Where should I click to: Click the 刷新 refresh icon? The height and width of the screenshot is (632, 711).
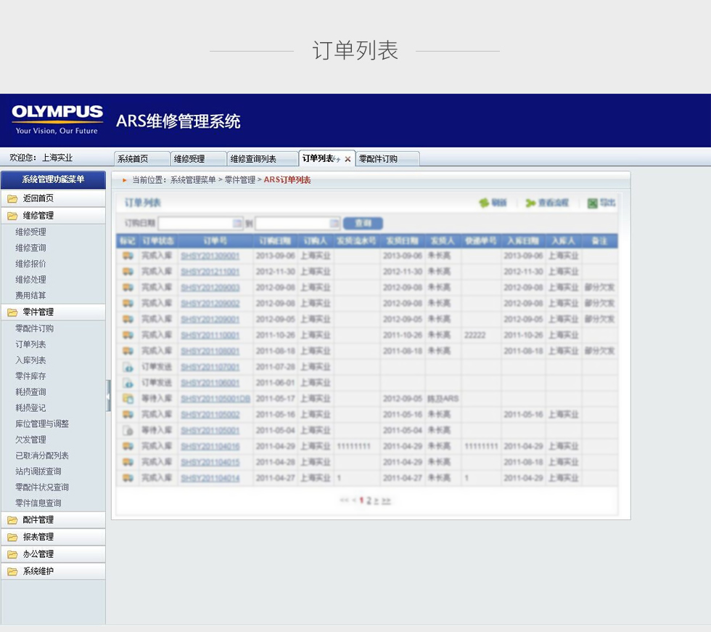484,203
